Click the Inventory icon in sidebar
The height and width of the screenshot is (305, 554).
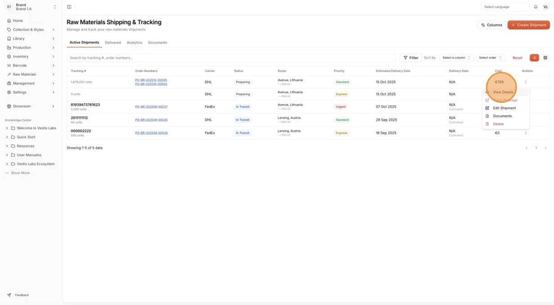(x=9, y=57)
